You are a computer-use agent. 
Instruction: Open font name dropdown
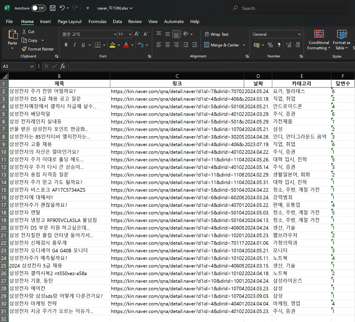pos(115,34)
